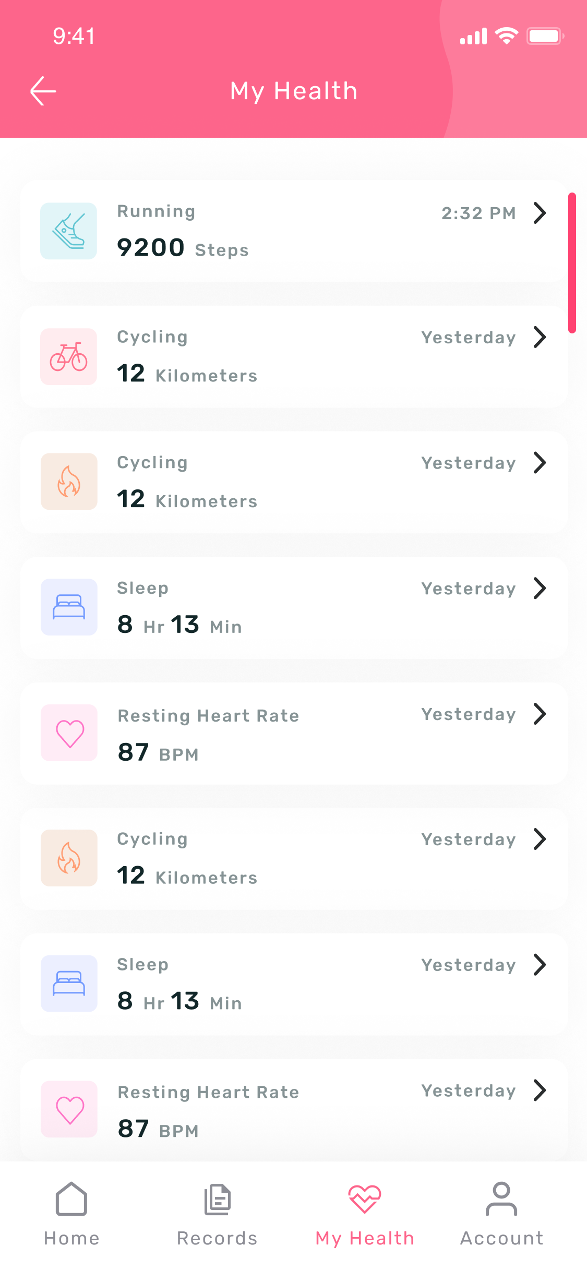Tap the Account person icon
The height and width of the screenshot is (1271, 587).
[501, 1199]
